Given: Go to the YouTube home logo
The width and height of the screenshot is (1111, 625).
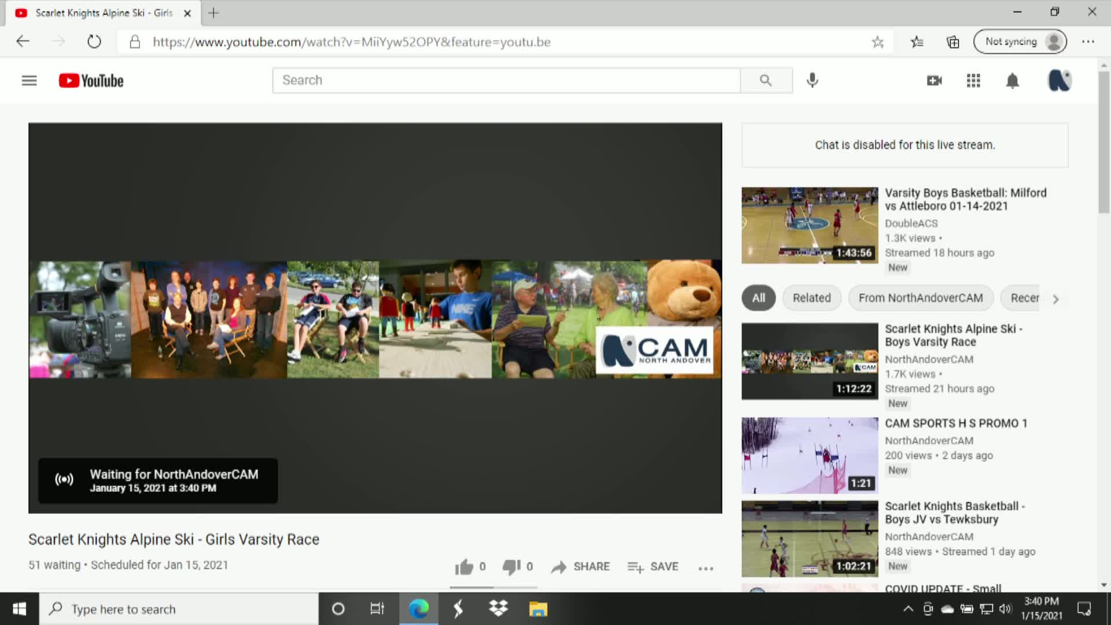Looking at the screenshot, I should coord(91,80).
